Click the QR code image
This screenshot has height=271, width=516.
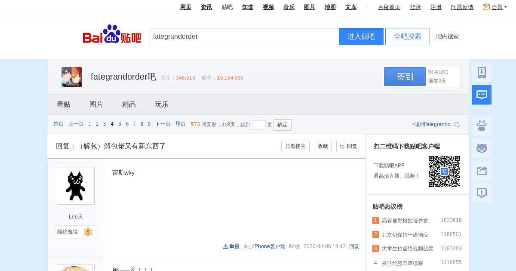tap(444, 171)
